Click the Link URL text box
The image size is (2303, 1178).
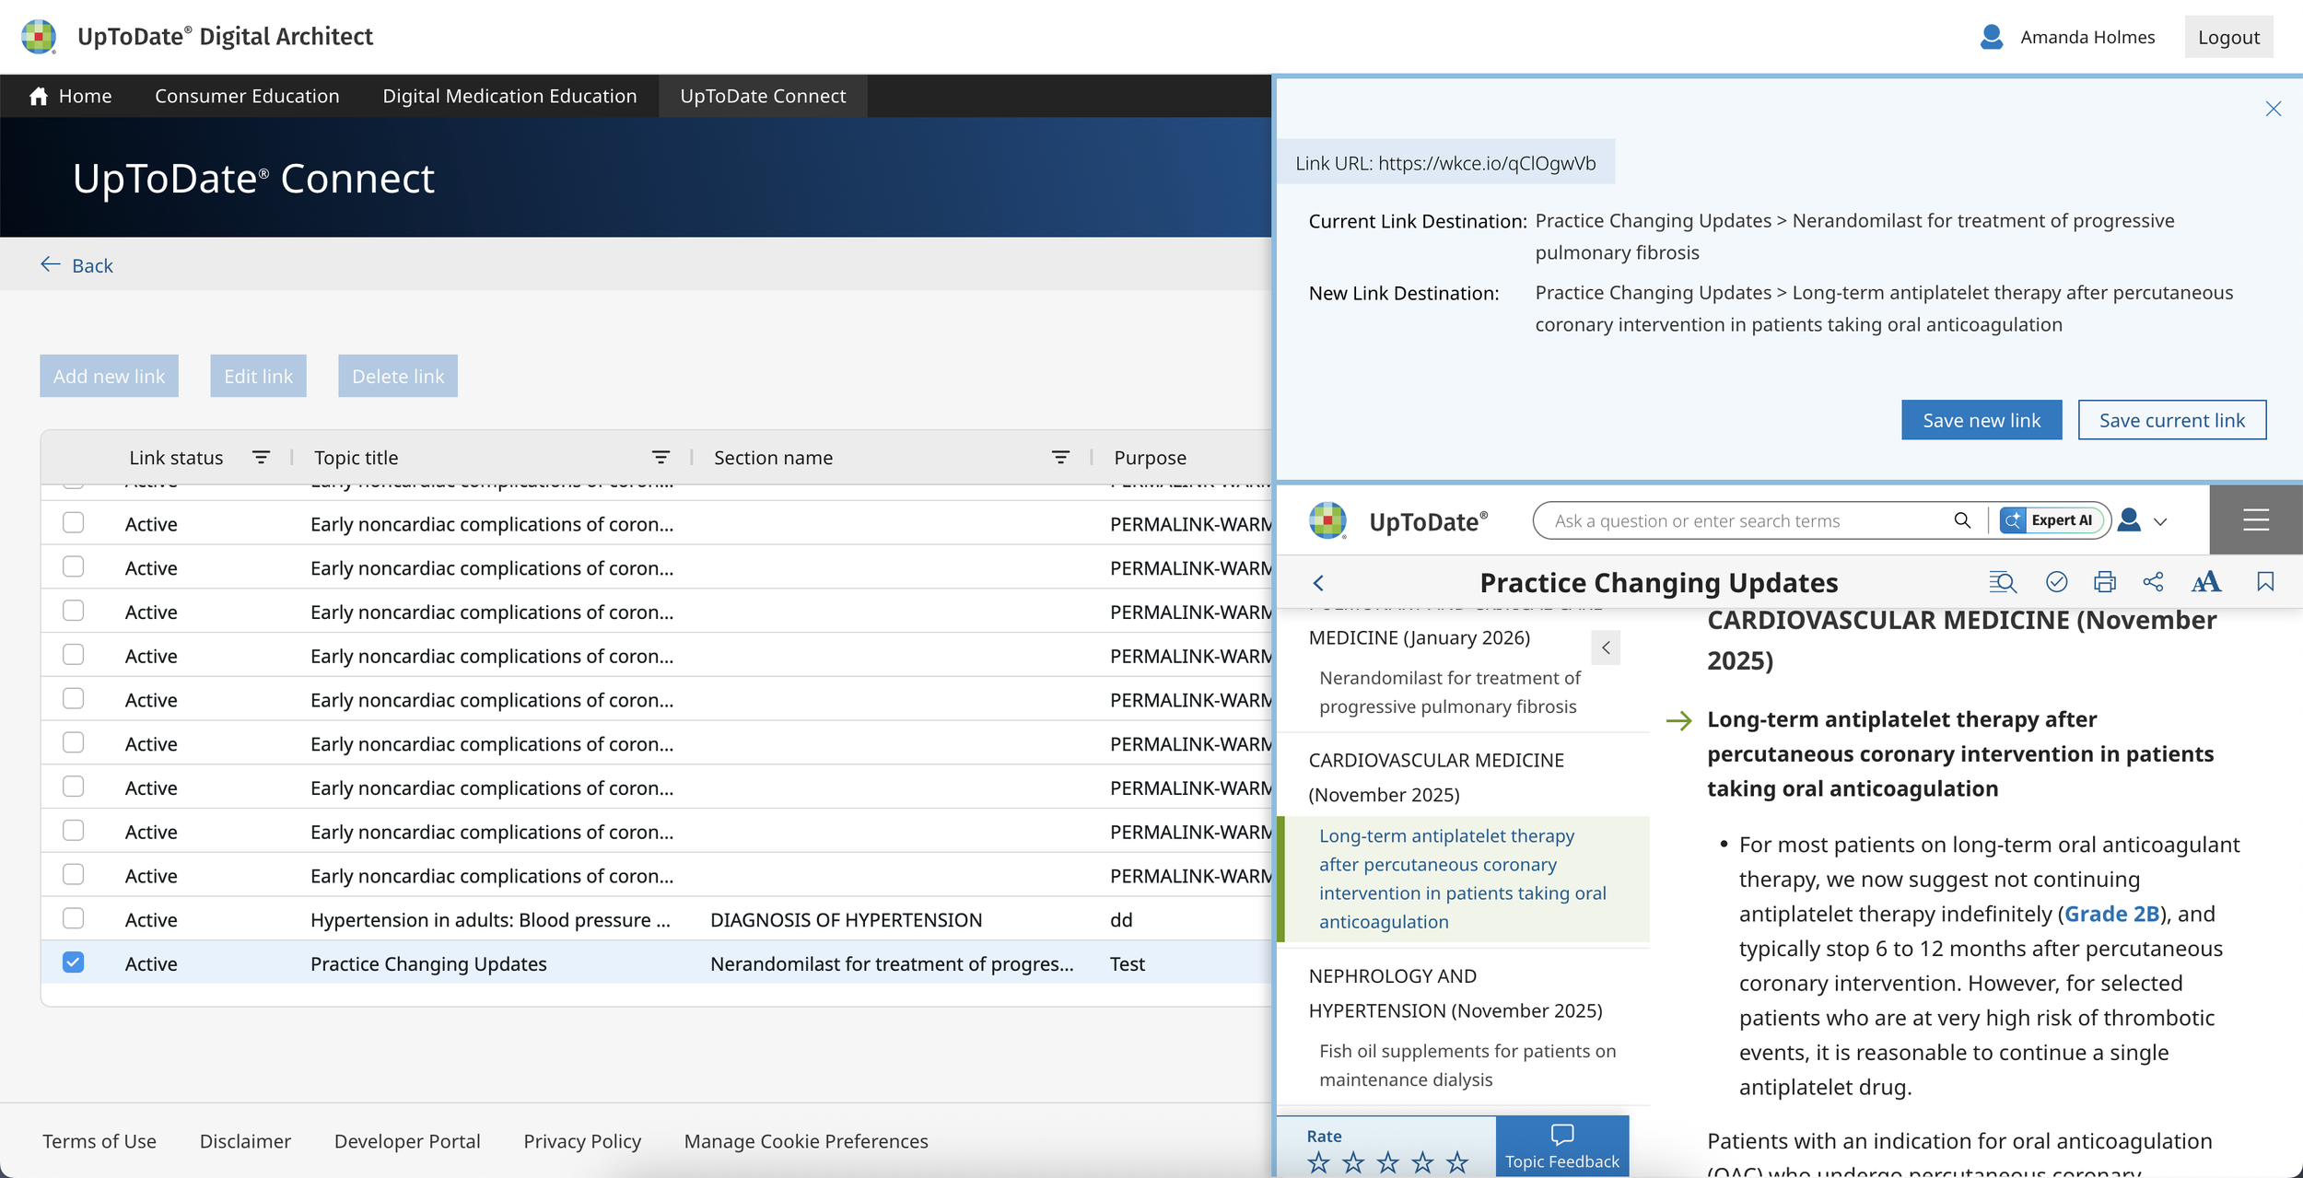(1445, 162)
